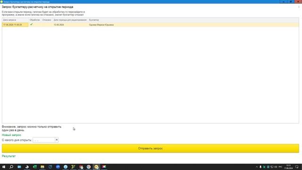
Task: Click the Обработан column header
Action: [34, 20]
